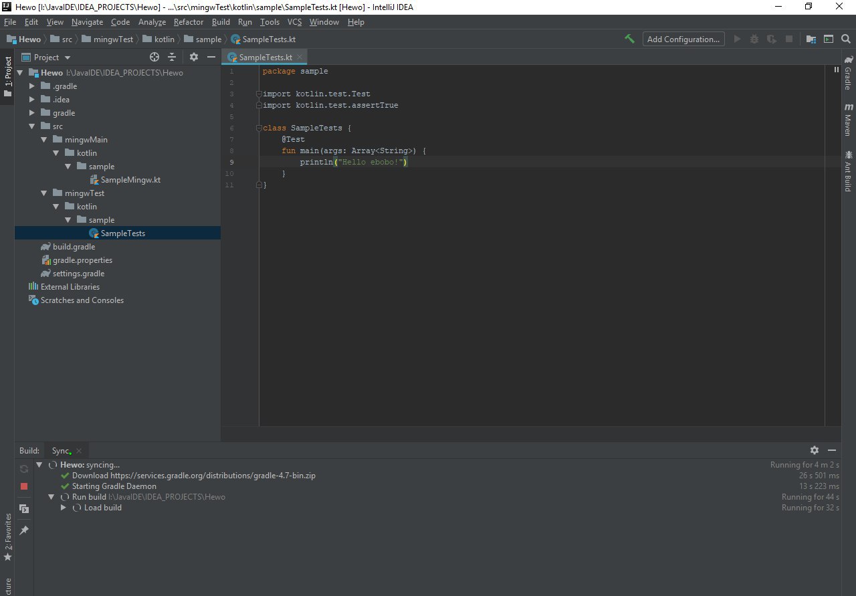The height and width of the screenshot is (596, 856).
Task: Click the Hewo breadcrumb in navigation bar
Action: click(x=23, y=39)
